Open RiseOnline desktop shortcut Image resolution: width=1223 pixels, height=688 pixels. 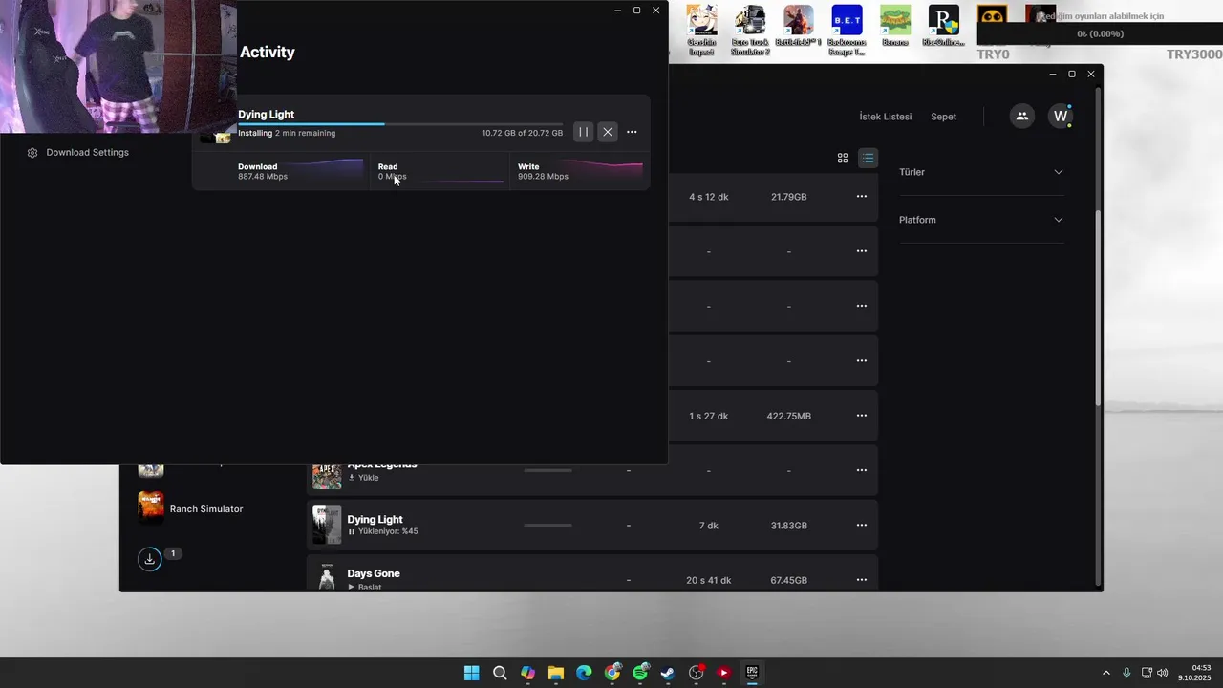pyautogui.click(x=944, y=27)
